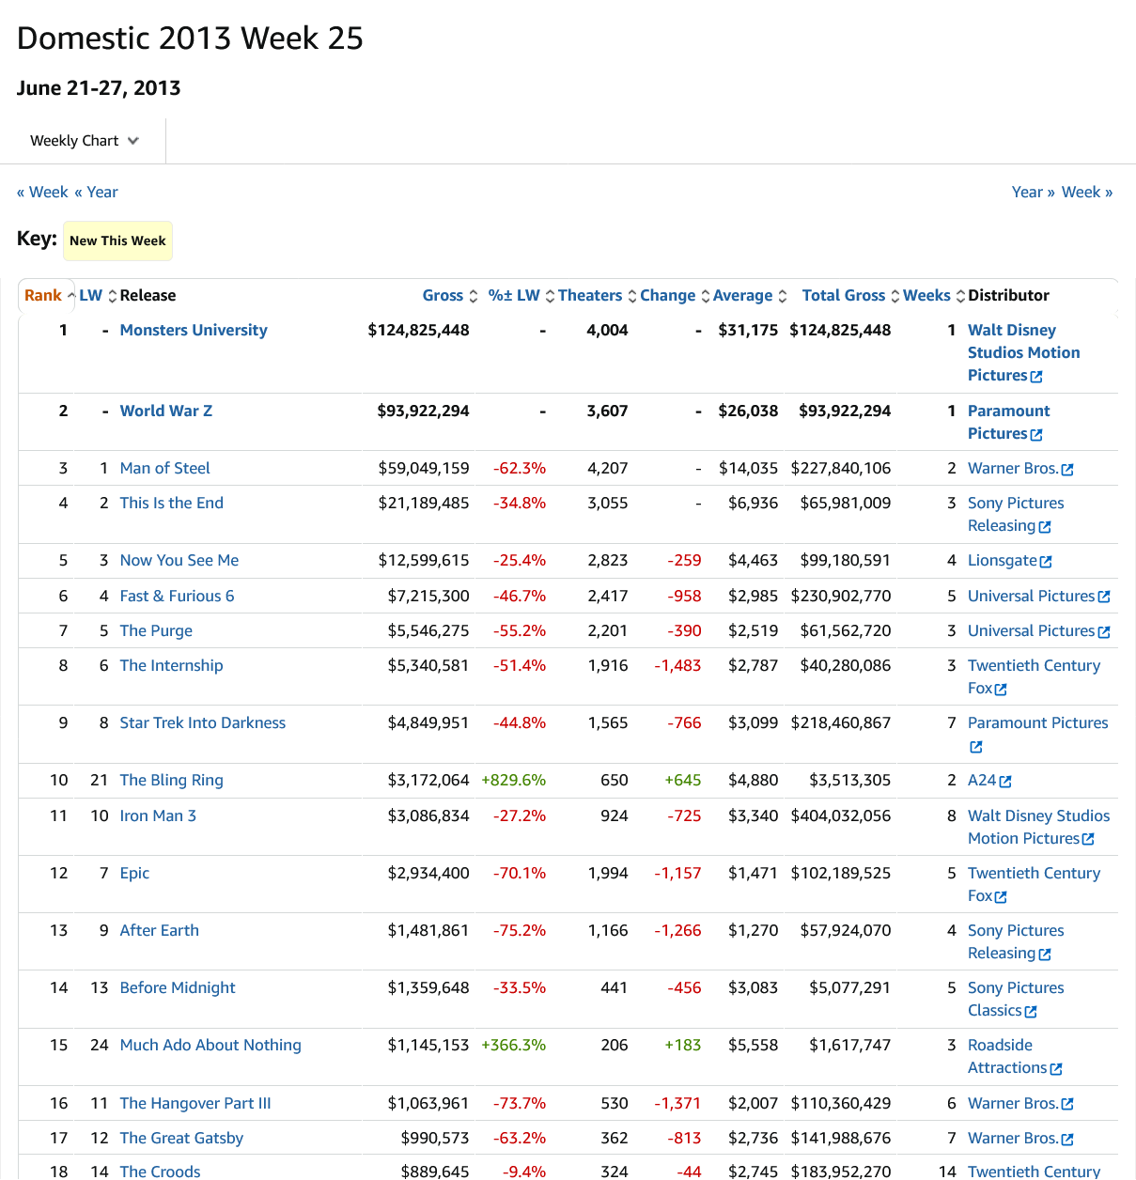
Task: Sort by Gross column header
Action: (x=450, y=295)
